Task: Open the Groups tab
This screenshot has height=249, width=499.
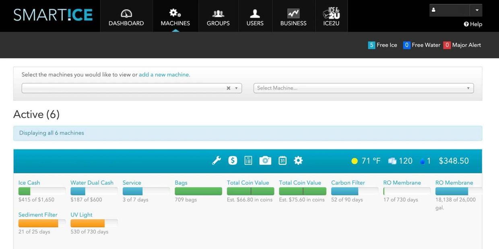Action: coord(218,17)
